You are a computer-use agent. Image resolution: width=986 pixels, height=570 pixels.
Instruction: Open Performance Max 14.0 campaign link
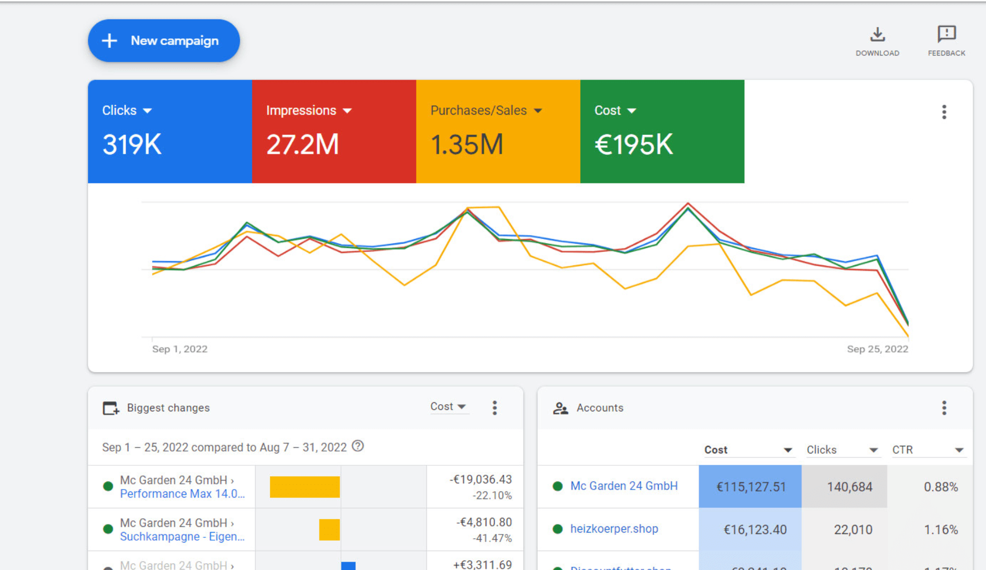click(182, 494)
